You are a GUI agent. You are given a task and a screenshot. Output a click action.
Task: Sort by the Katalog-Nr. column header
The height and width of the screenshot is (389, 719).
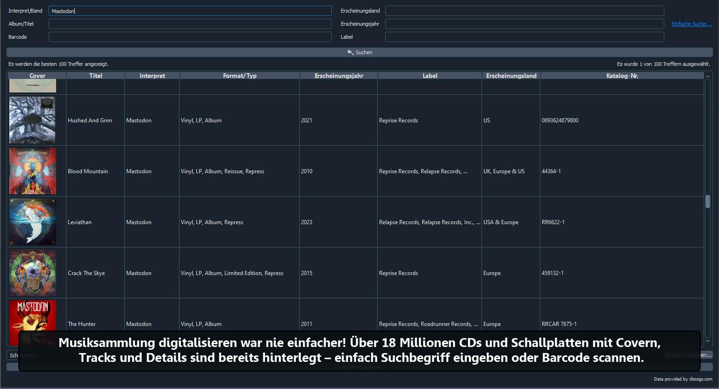tap(622, 76)
